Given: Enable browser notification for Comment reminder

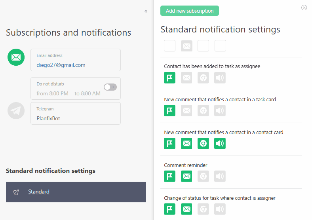Looking at the screenshot, I should (x=203, y=176).
